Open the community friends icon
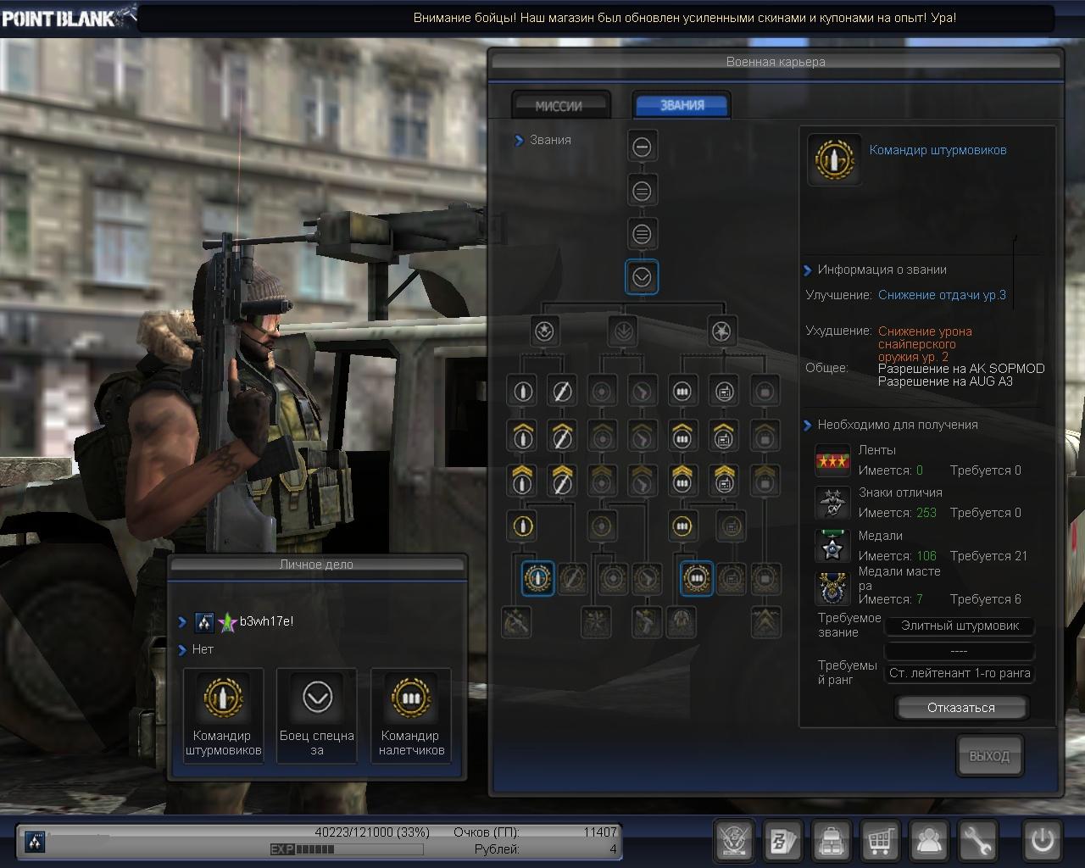Image resolution: width=1085 pixels, height=868 pixels. 929,842
